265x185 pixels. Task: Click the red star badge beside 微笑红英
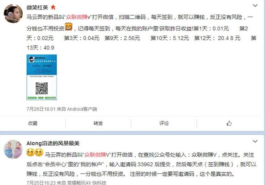[53, 7]
